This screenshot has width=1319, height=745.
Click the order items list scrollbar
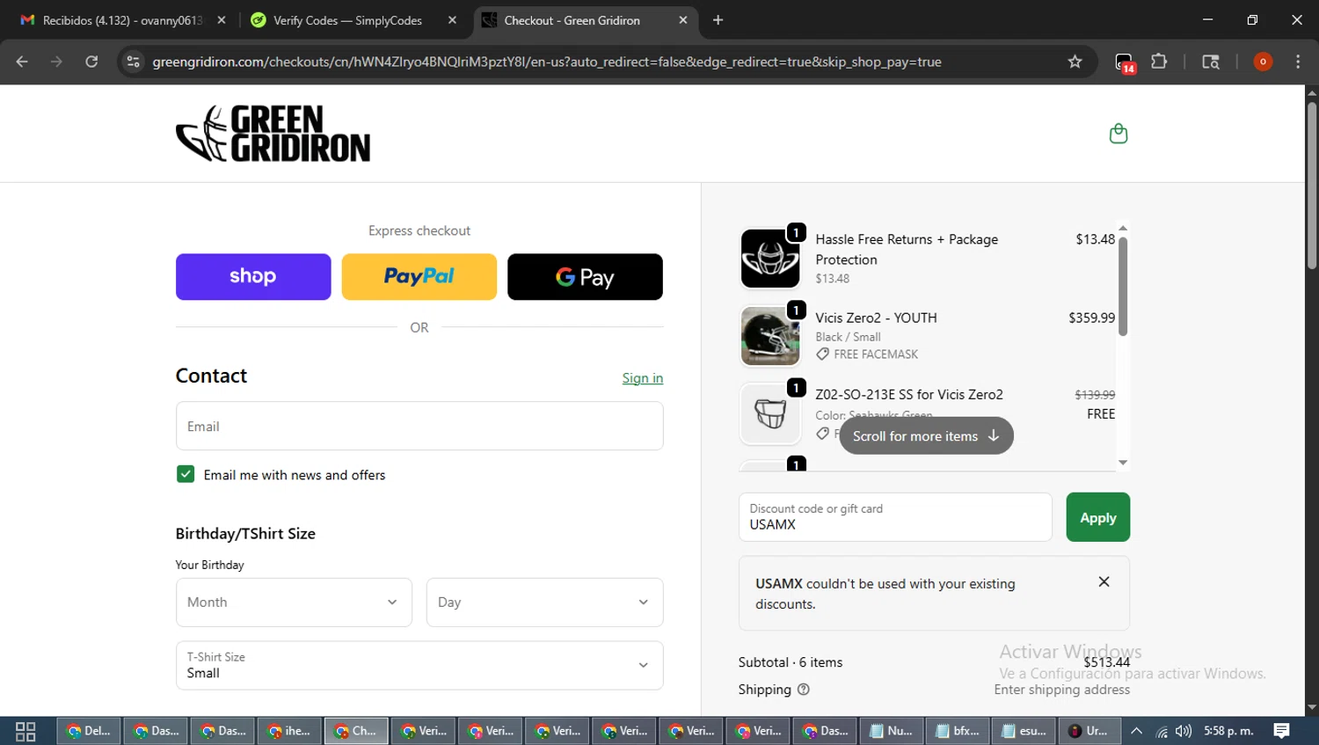pyautogui.click(x=1123, y=286)
